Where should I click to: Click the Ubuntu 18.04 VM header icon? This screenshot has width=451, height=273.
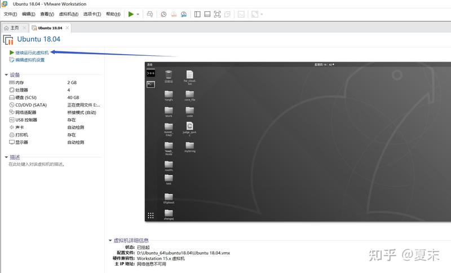point(8,40)
